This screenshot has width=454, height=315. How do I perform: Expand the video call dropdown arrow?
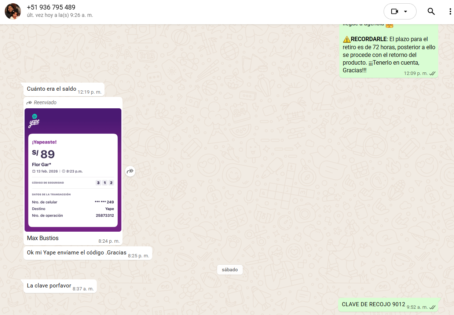tap(406, 11)
